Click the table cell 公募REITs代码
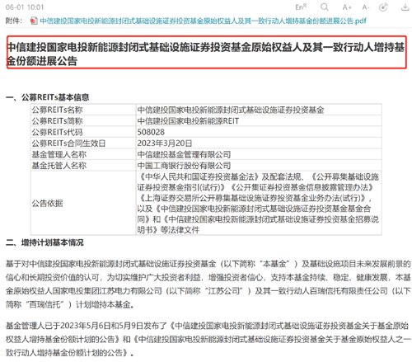This screenshot has height=362, width=412. (x=83, y=132)
